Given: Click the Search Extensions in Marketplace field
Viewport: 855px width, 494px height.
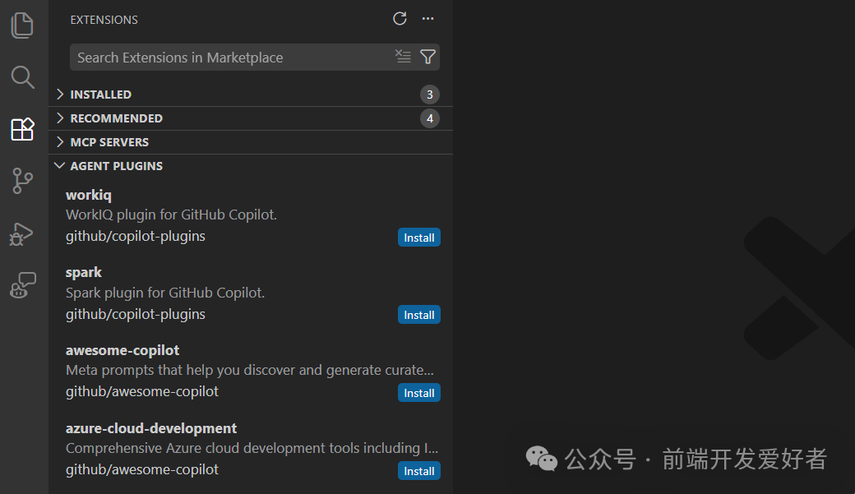Looking at the screenshot, I should tap(230, 58).
